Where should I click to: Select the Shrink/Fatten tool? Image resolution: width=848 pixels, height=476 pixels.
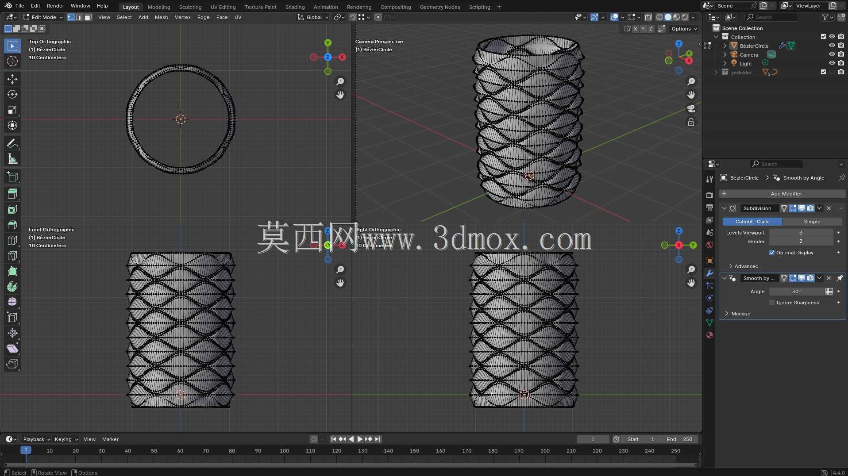tap(12, 333)
